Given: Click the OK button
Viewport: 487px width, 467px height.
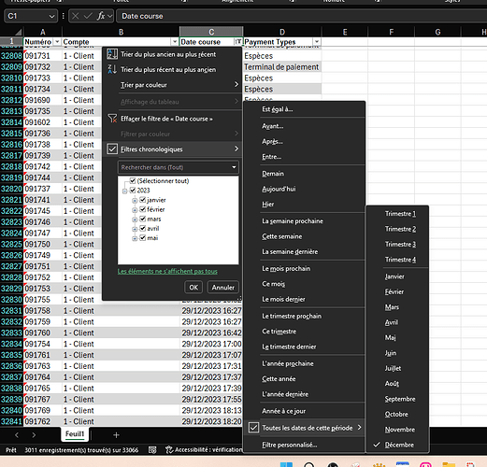Looking at the screenshot, I should (x=193, y=287).
